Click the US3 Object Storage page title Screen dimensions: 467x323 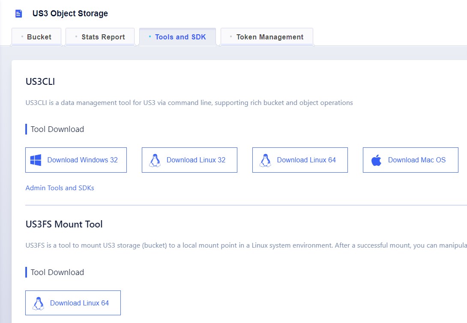point(70,14)
